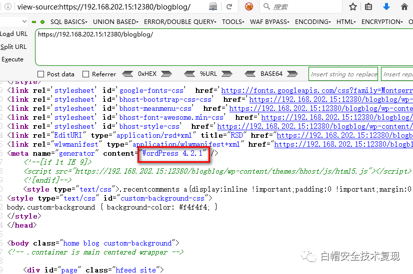Open the bhost-bootstrap-css-css href link
The image size is (413, 274).
pos(331,100)
